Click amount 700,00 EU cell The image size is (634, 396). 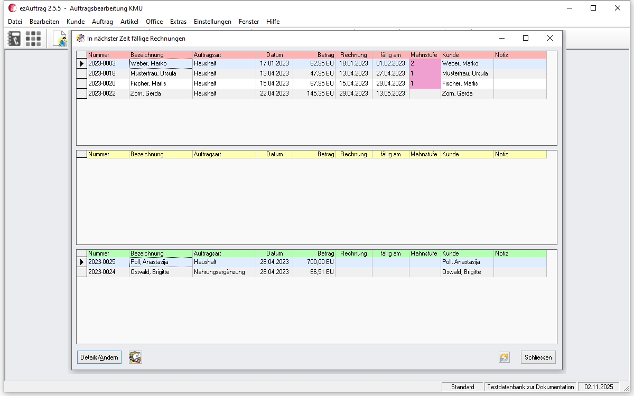(314, 262)
